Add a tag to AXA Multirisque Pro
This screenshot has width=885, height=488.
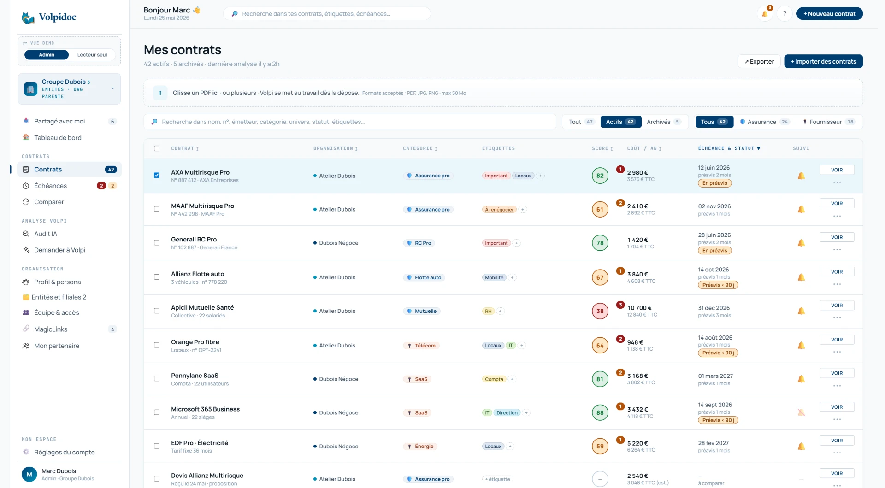click(540, 176)
